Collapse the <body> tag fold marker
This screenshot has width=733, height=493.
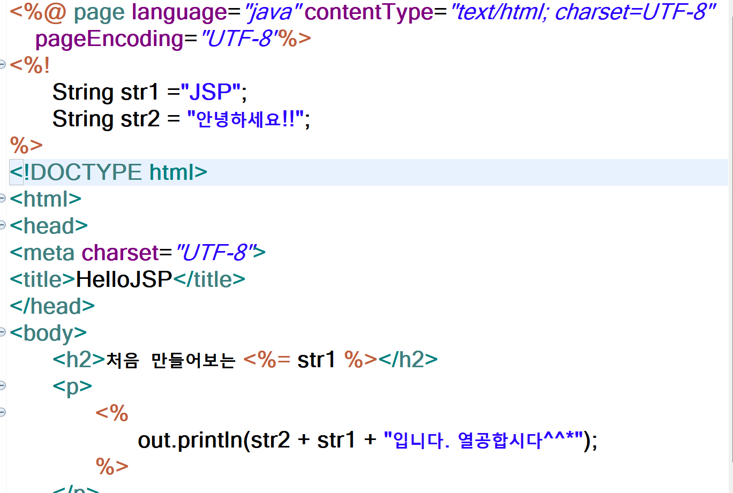[x=2, y=332]
